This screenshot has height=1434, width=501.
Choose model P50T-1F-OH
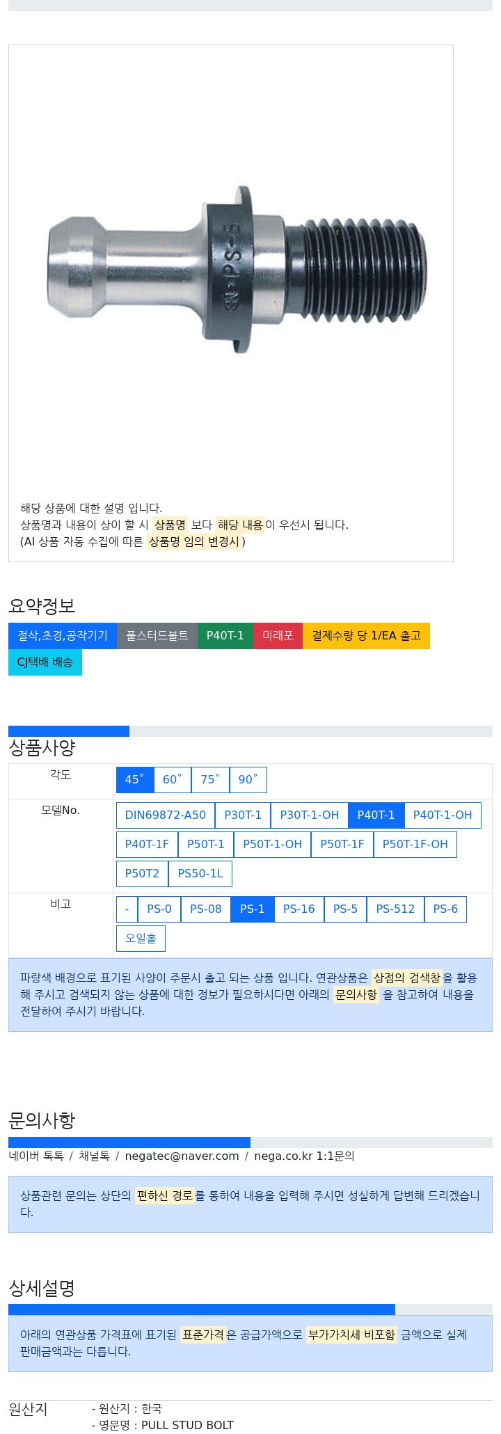click(x=415, y=844)
